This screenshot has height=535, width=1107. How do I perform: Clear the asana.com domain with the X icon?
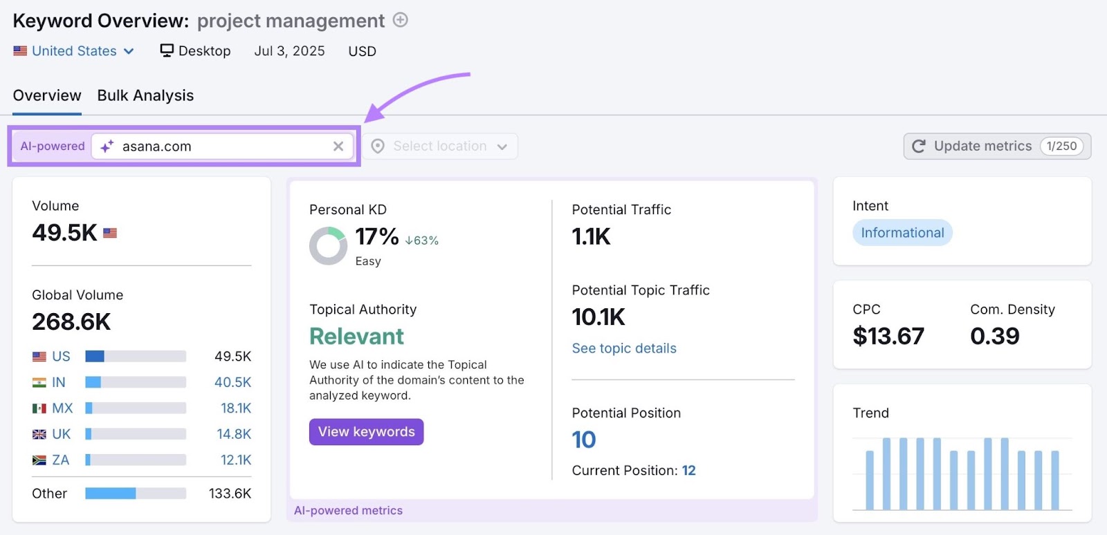(338, 146)
